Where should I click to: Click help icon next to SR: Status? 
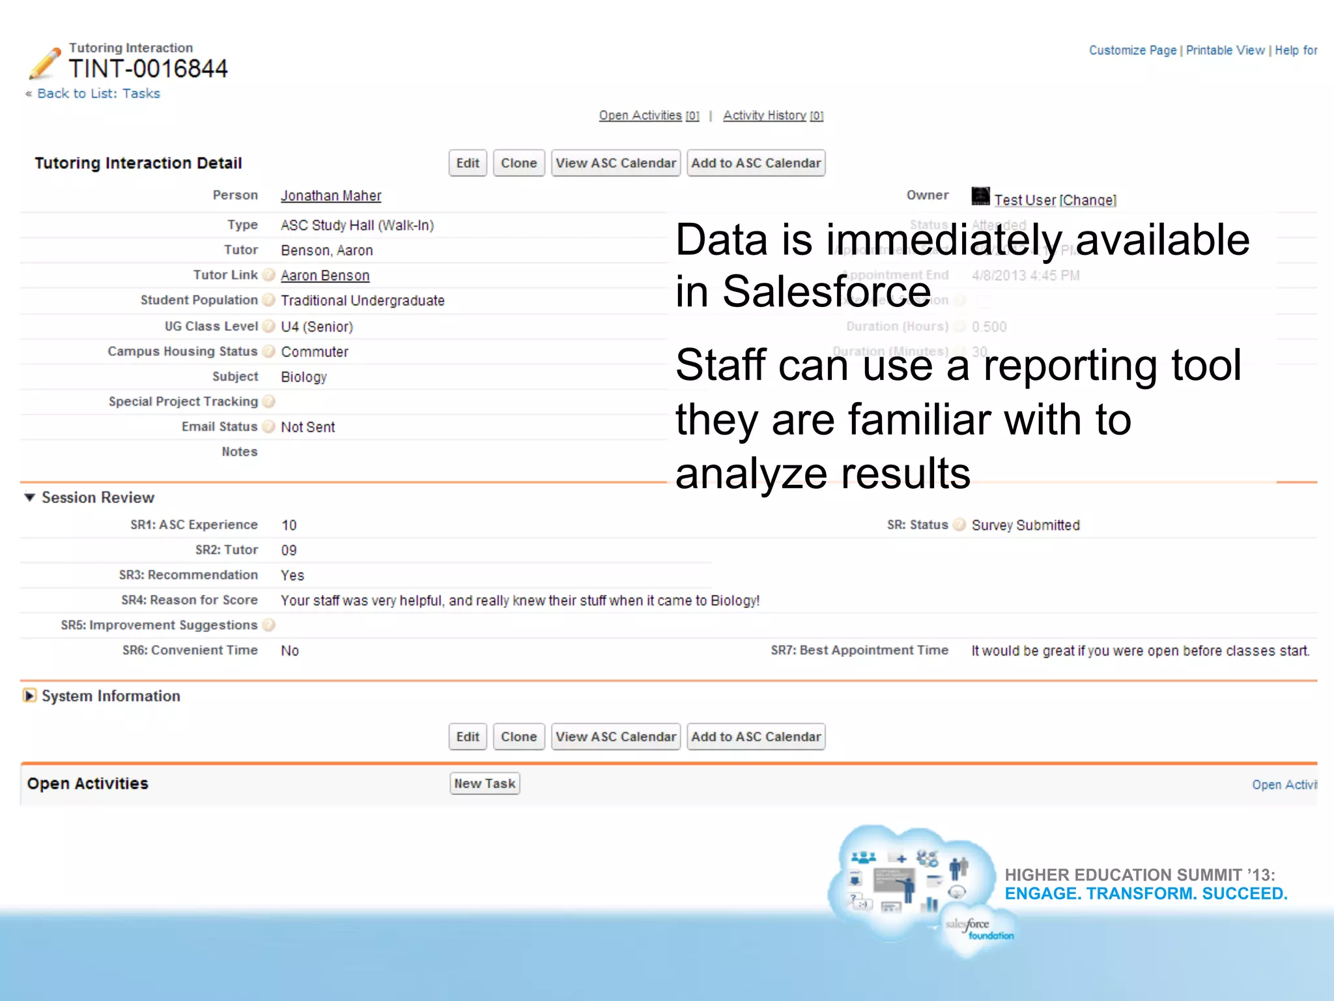coord(959,525)
